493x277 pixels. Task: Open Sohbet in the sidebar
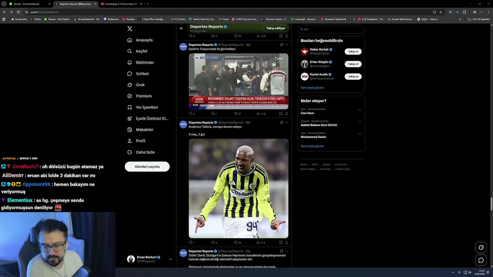point(138,73)
